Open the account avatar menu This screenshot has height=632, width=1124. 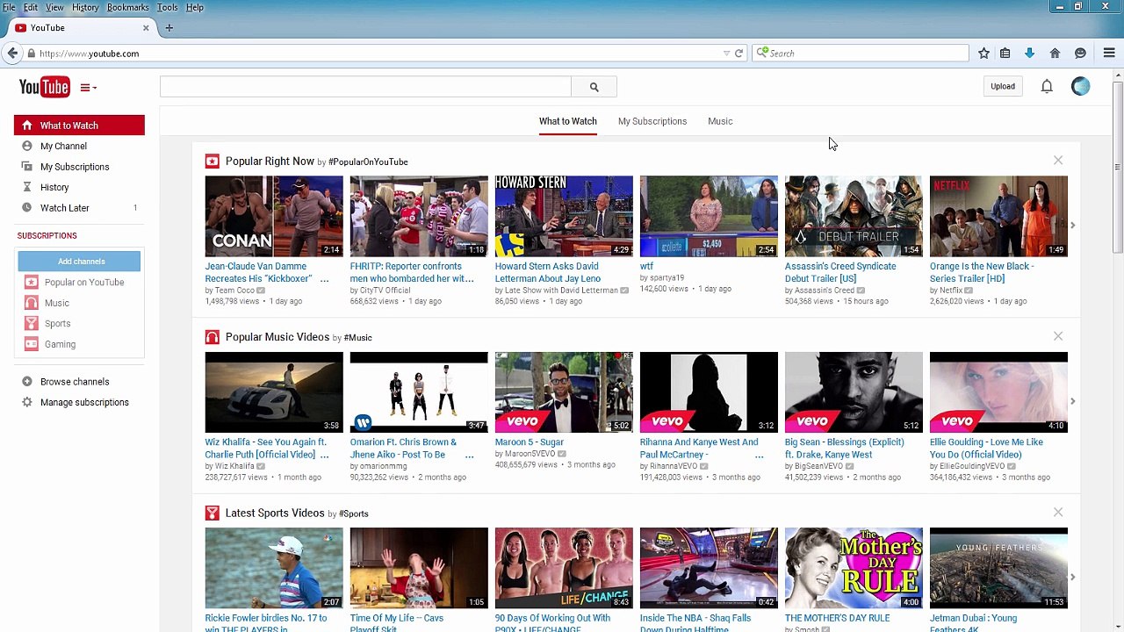point(1081,86)
